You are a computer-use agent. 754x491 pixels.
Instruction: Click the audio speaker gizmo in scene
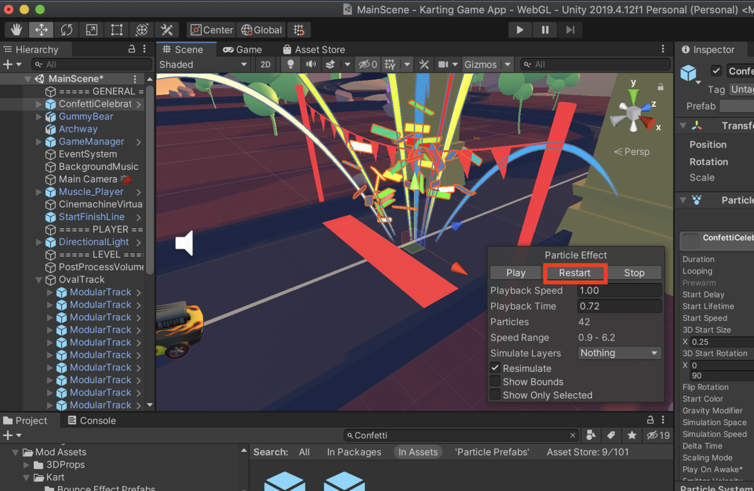click(183, 243)
